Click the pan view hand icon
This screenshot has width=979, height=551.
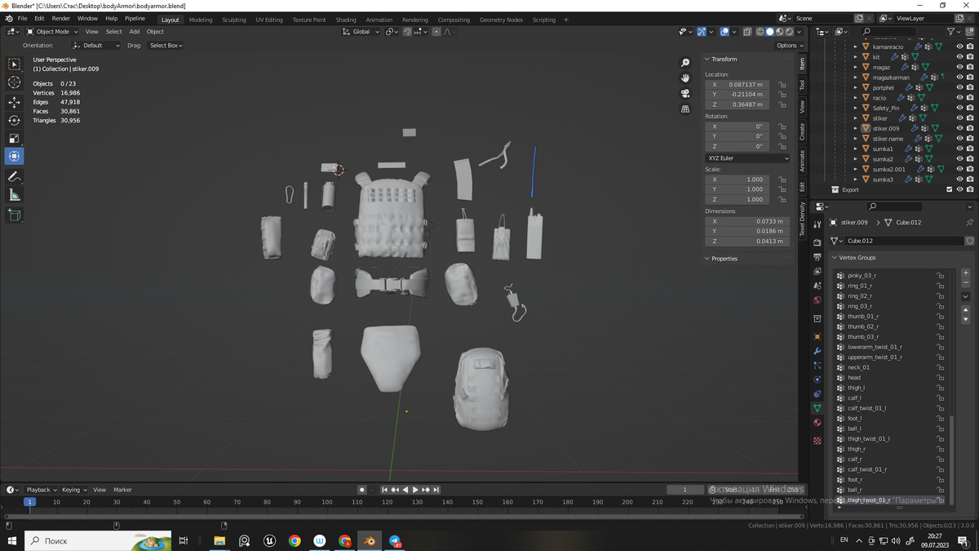coord(685,78)
